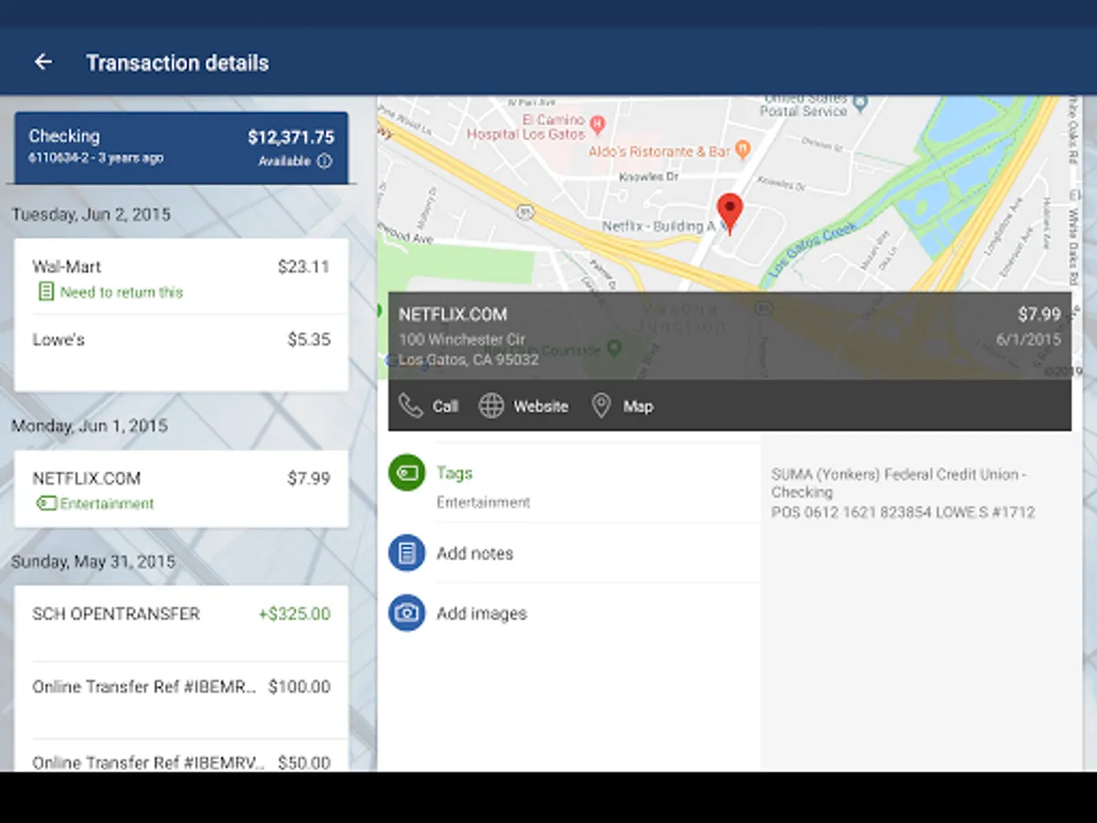Select the NETFLIX.COM $7.99 transaction
This screenshot has height=823, width=1097.
[181, 488]
